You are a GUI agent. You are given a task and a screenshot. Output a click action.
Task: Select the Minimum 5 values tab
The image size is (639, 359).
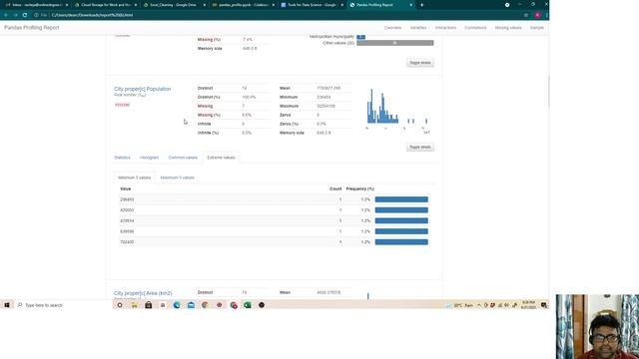tap(134, 178)
